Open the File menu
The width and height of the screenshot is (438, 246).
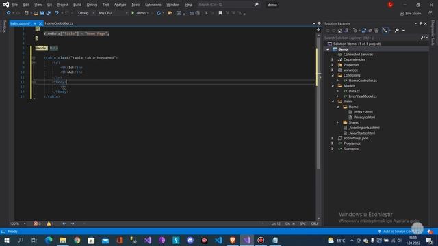pyautogui.click(x=15, y=5)
